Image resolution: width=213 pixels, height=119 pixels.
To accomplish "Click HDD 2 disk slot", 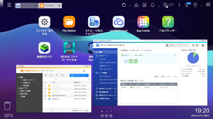I will 136,61.
